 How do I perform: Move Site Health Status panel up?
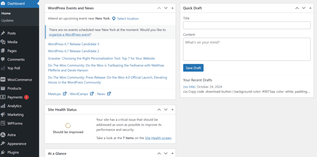pyautogui.click(x=159, y=110)
